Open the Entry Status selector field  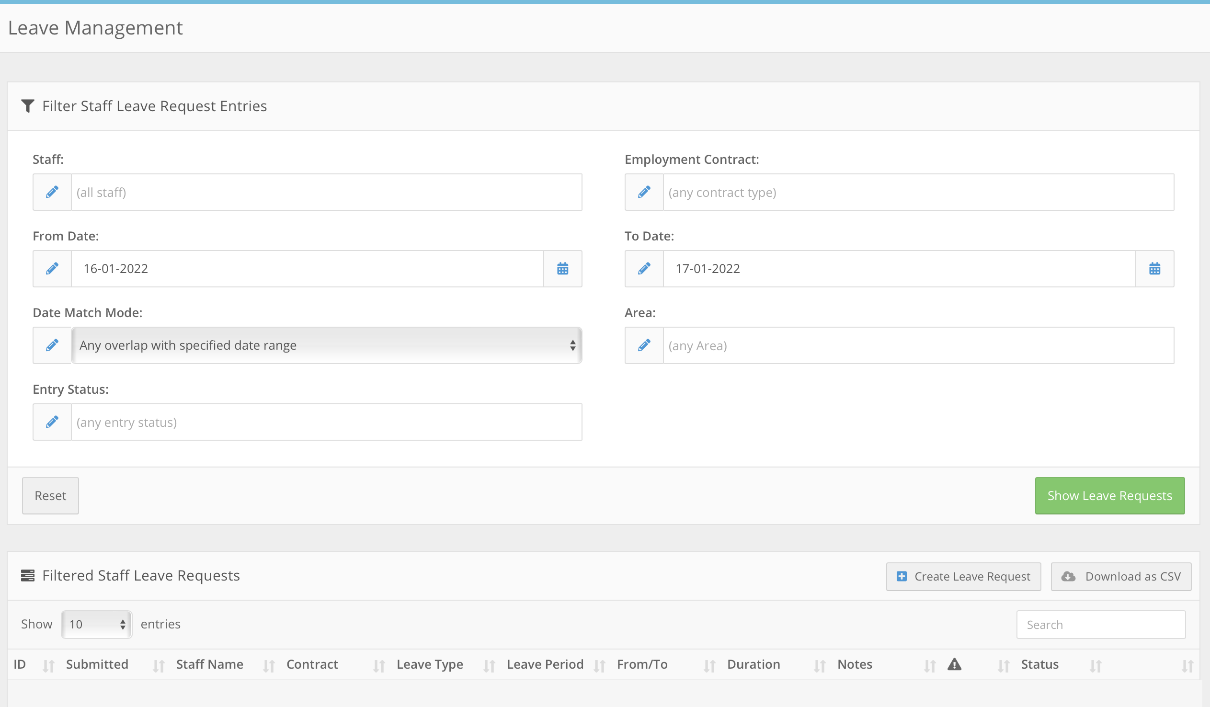(327, 422)
